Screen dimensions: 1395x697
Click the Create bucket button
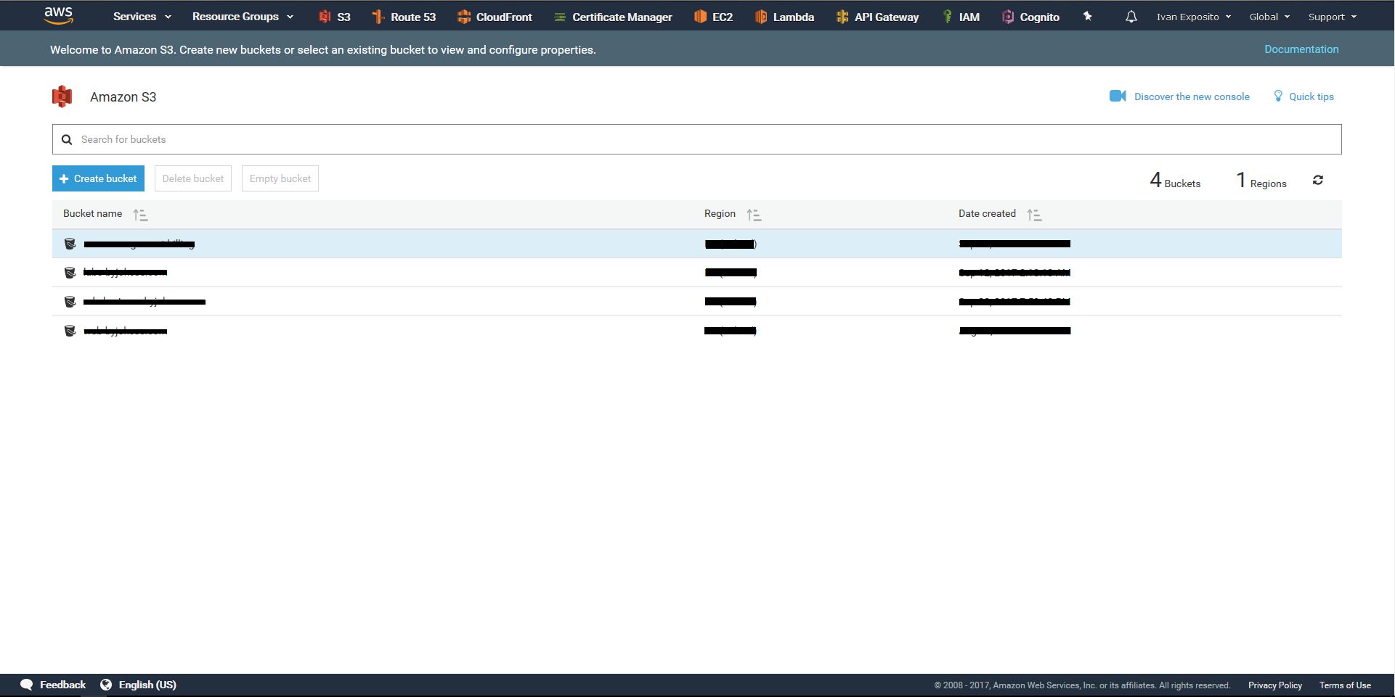(98, 178)
